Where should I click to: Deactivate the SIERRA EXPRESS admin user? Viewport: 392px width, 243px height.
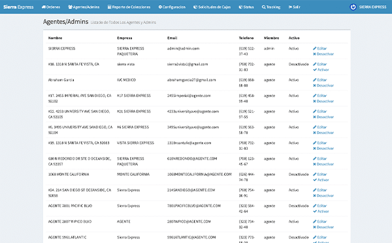point(323,54)
